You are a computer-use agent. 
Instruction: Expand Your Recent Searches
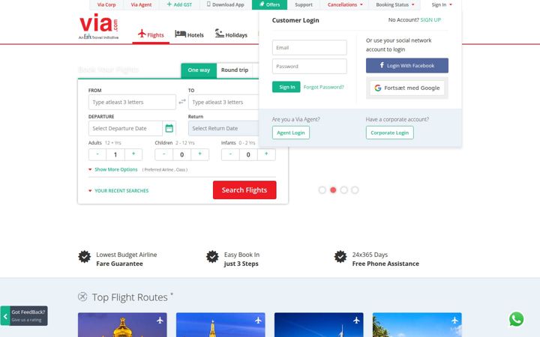click(x=118, y=190)
